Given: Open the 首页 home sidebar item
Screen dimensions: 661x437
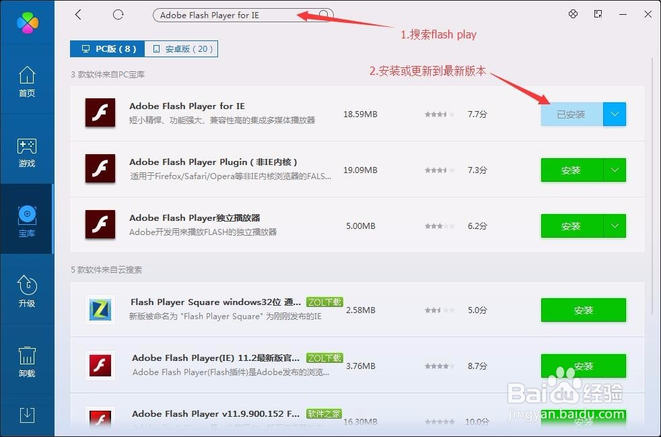Looking at the screenshot, I should (27, 81).
